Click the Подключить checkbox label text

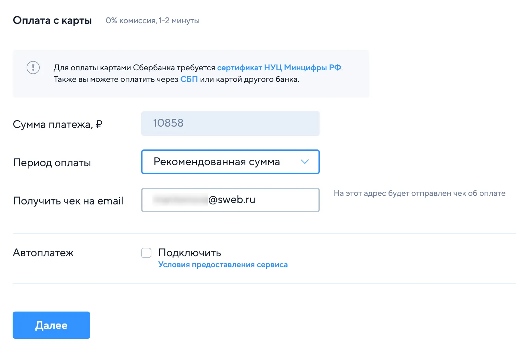190,253
